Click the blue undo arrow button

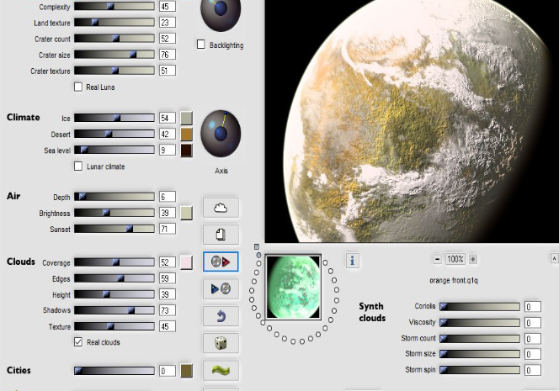(221, 316)
